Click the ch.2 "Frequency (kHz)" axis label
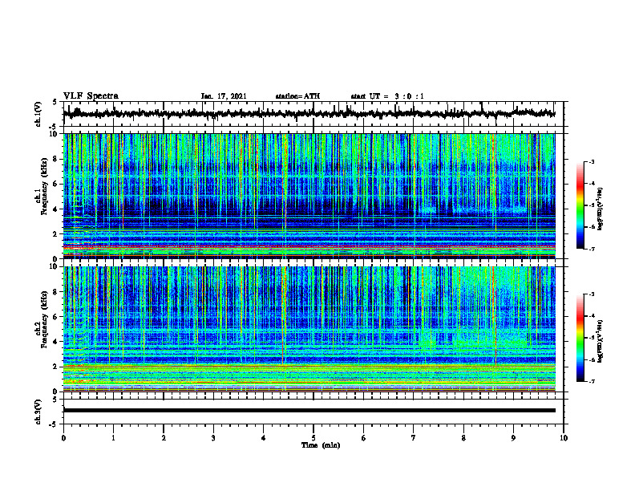This screenshot has width=635, height=491. pos(44,319)
